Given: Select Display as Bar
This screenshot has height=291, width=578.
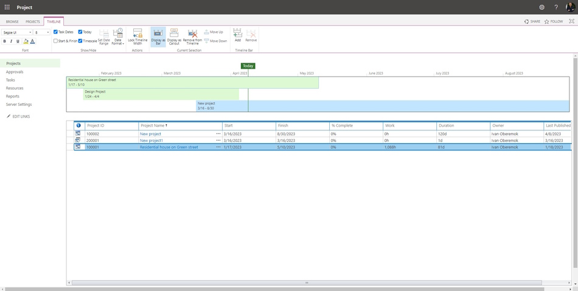Looking at the screenshot, I should coord(158,37).
